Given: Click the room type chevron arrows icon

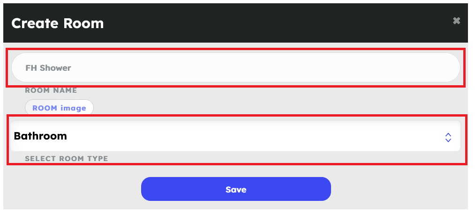Looking at the screenshot, I should pyautogui.click(x=448, y=137).
